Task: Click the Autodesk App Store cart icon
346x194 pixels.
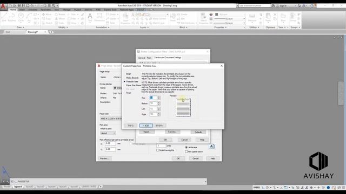Action: (300, 6)
